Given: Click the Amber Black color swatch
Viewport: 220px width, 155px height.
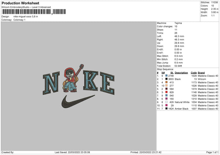Looking at the screenshot, I should [166, 109].
